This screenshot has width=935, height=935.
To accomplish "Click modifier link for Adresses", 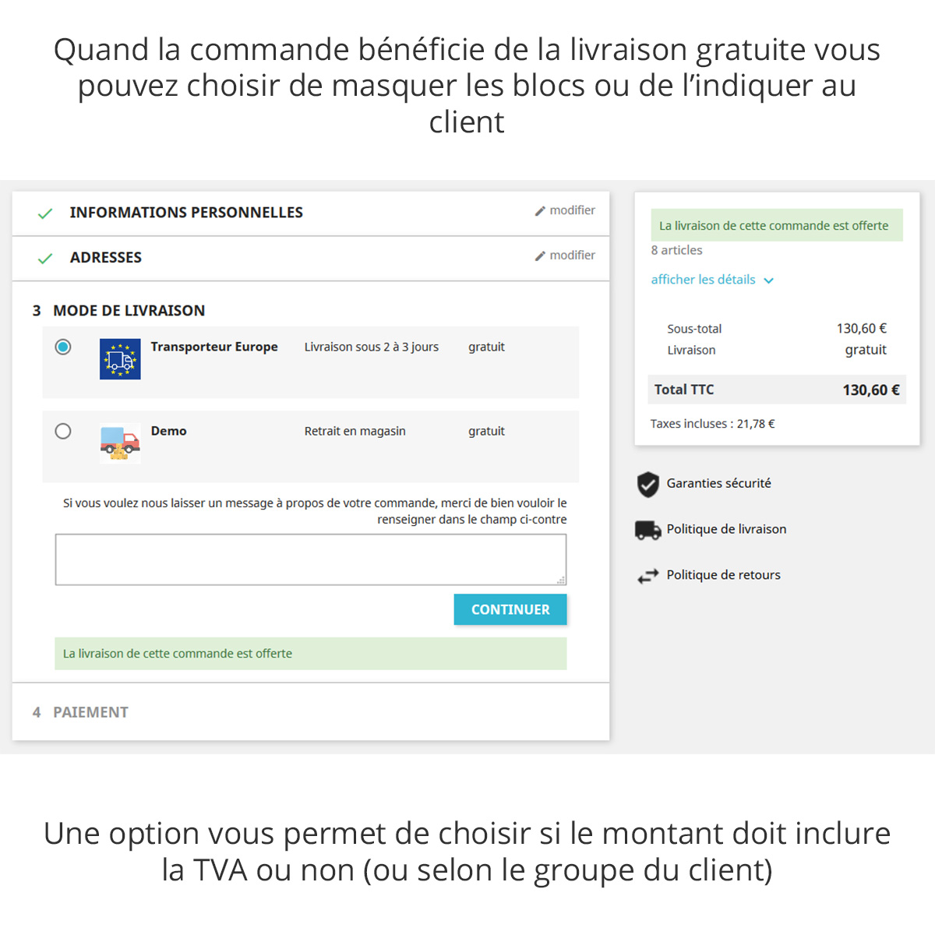I will pos(572,256).
